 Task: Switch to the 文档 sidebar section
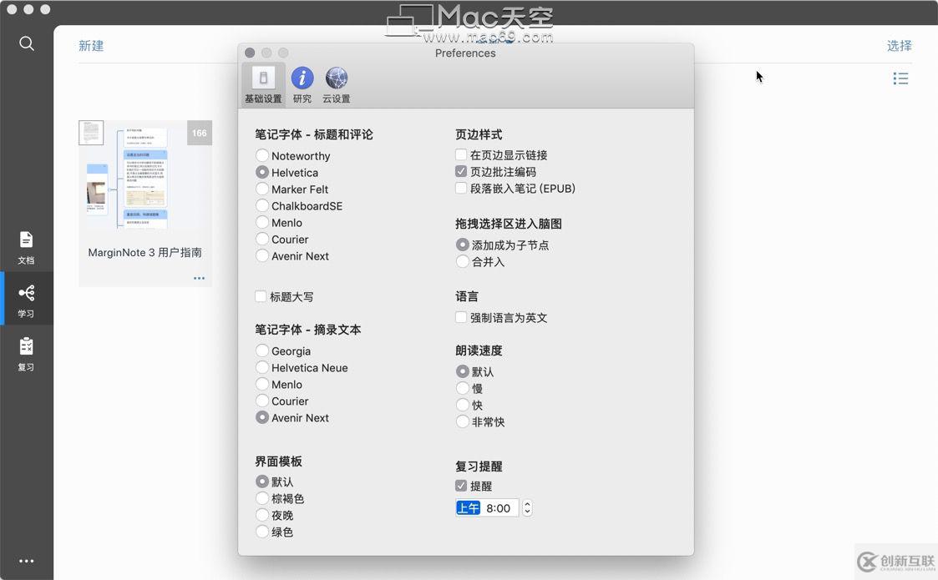pyautogui.click(x=26, y=247)
